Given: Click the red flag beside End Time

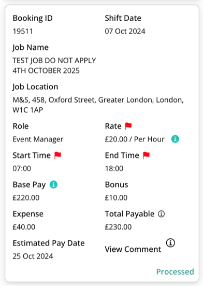Looking at the screenshot, I should coord(146,155).
